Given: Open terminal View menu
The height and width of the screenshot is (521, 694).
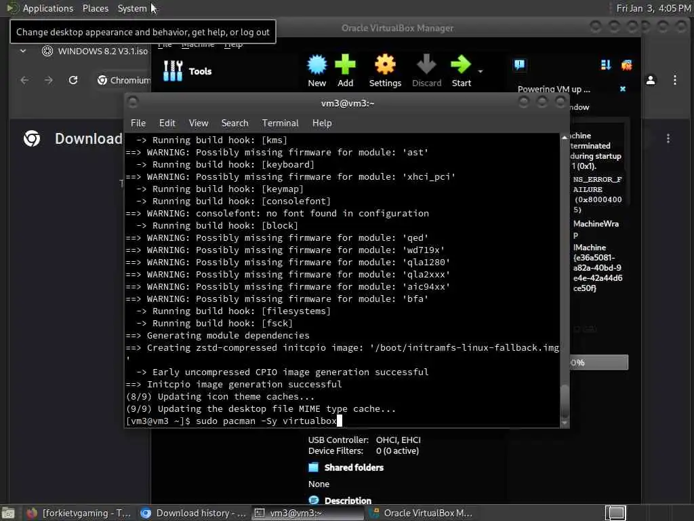Looking at the screenshot, I should pos(199,123).
